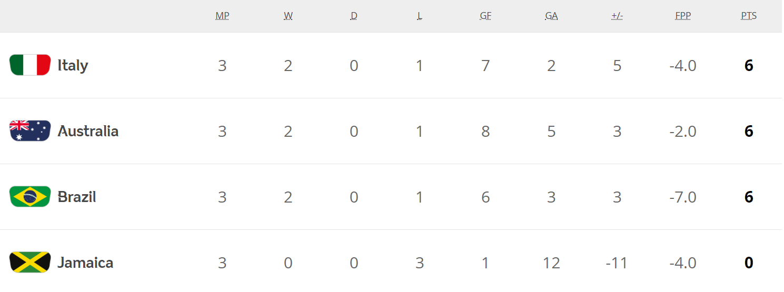The image size is (784, 292).
Task: Open the Brazil team link
Action: point(77,197)
